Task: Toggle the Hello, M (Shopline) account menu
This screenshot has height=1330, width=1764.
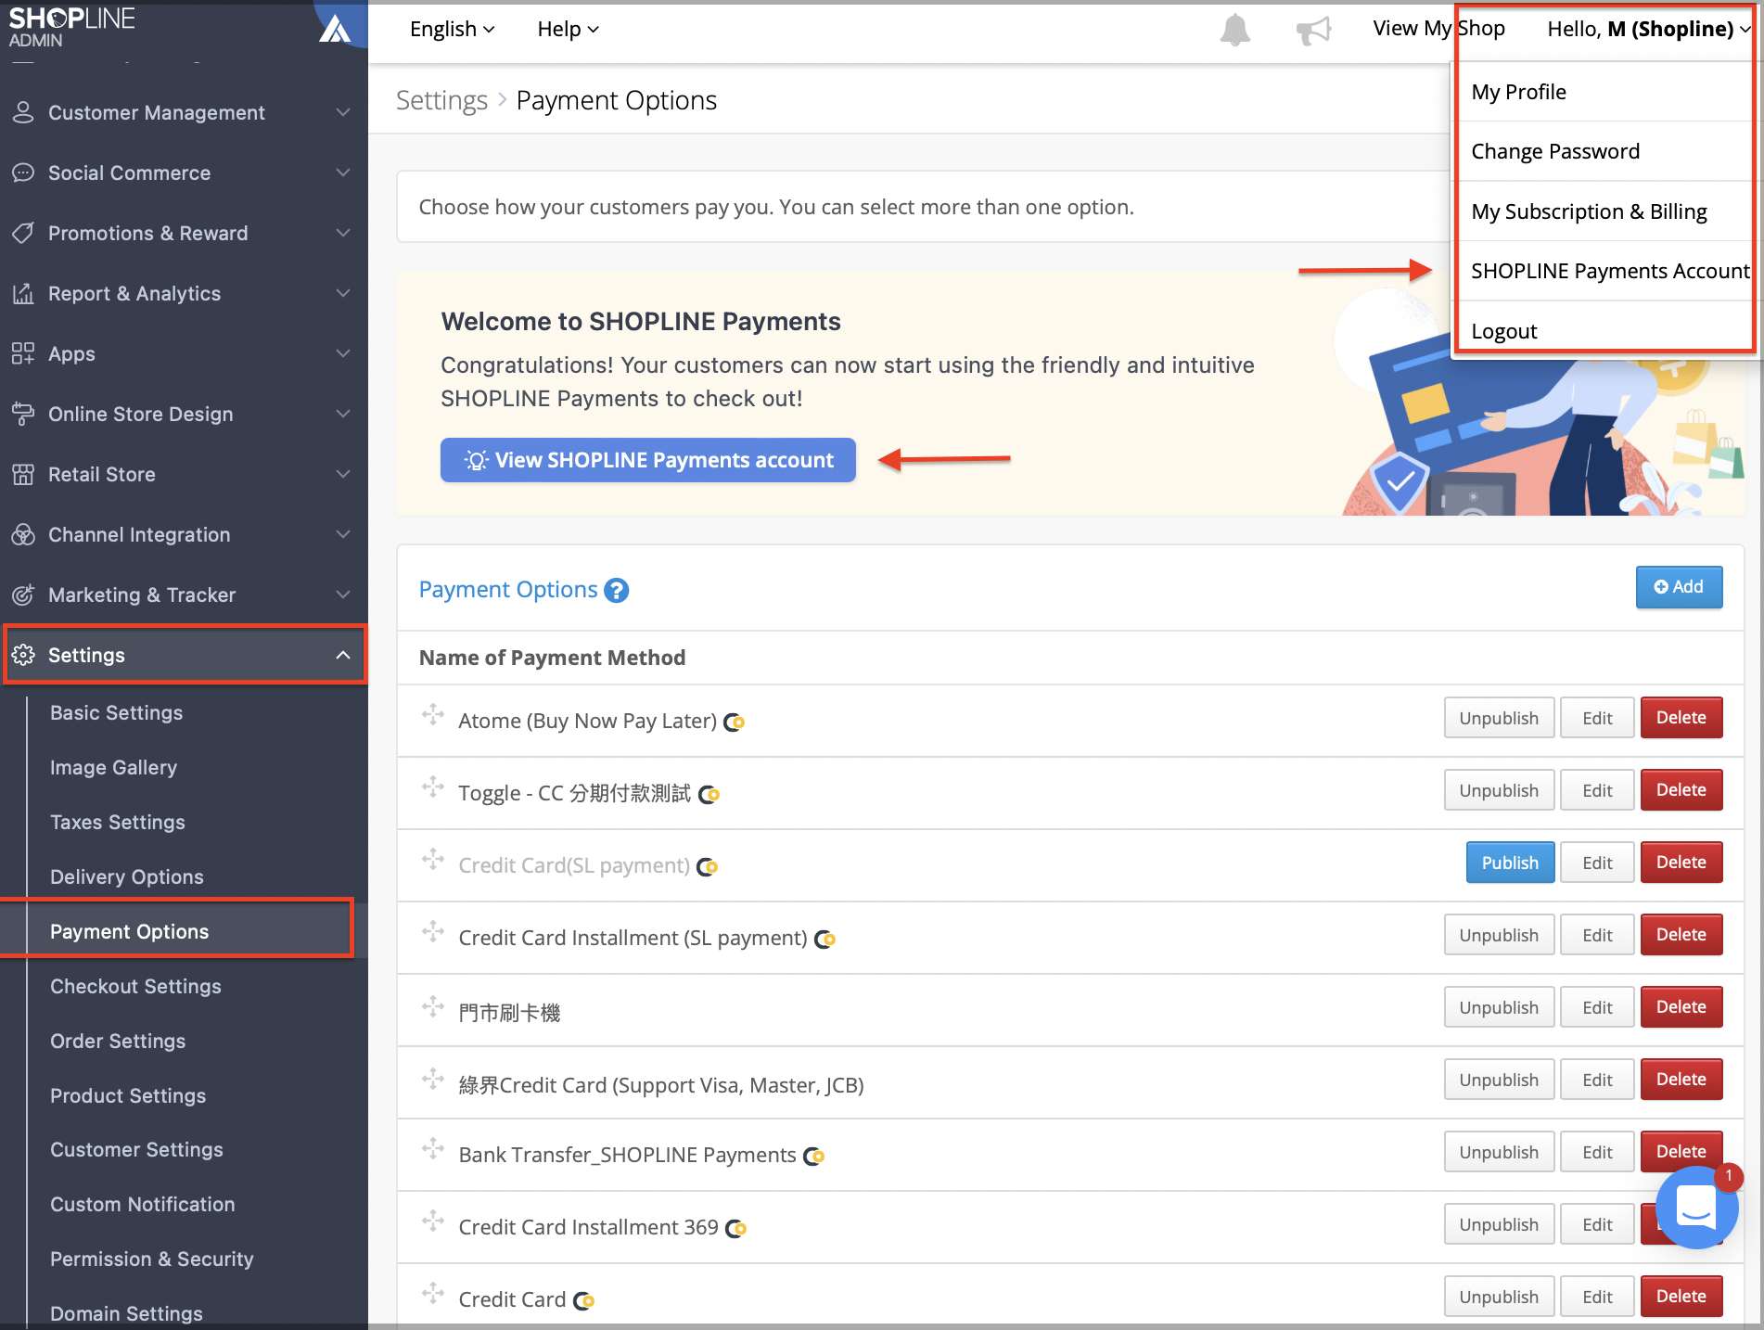Action: (x=1648, y=29)
